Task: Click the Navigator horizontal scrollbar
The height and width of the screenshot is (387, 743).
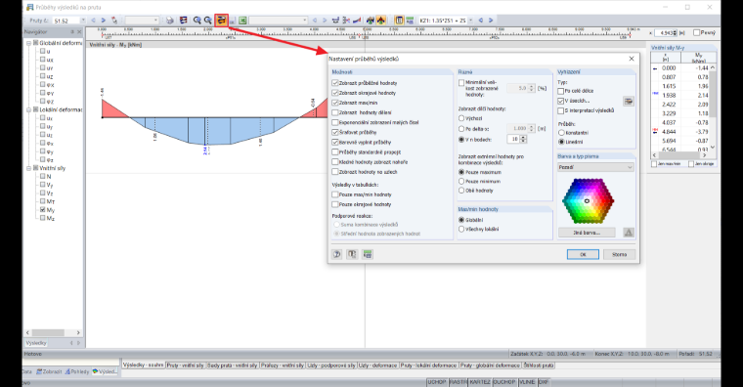Action: [x=53, y=332]
